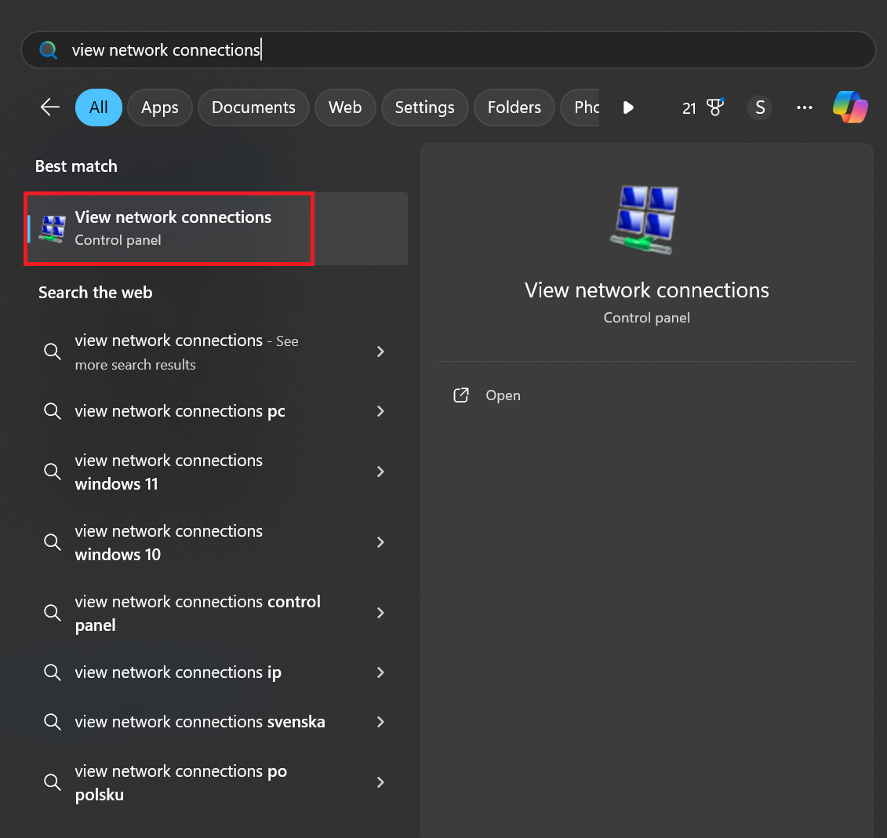Open the Copilot icon
This screenshot has width=887, height=838.
pos(850,107)
